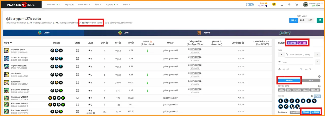Open the yellow chat bubble icon

[x=274, y=5]
